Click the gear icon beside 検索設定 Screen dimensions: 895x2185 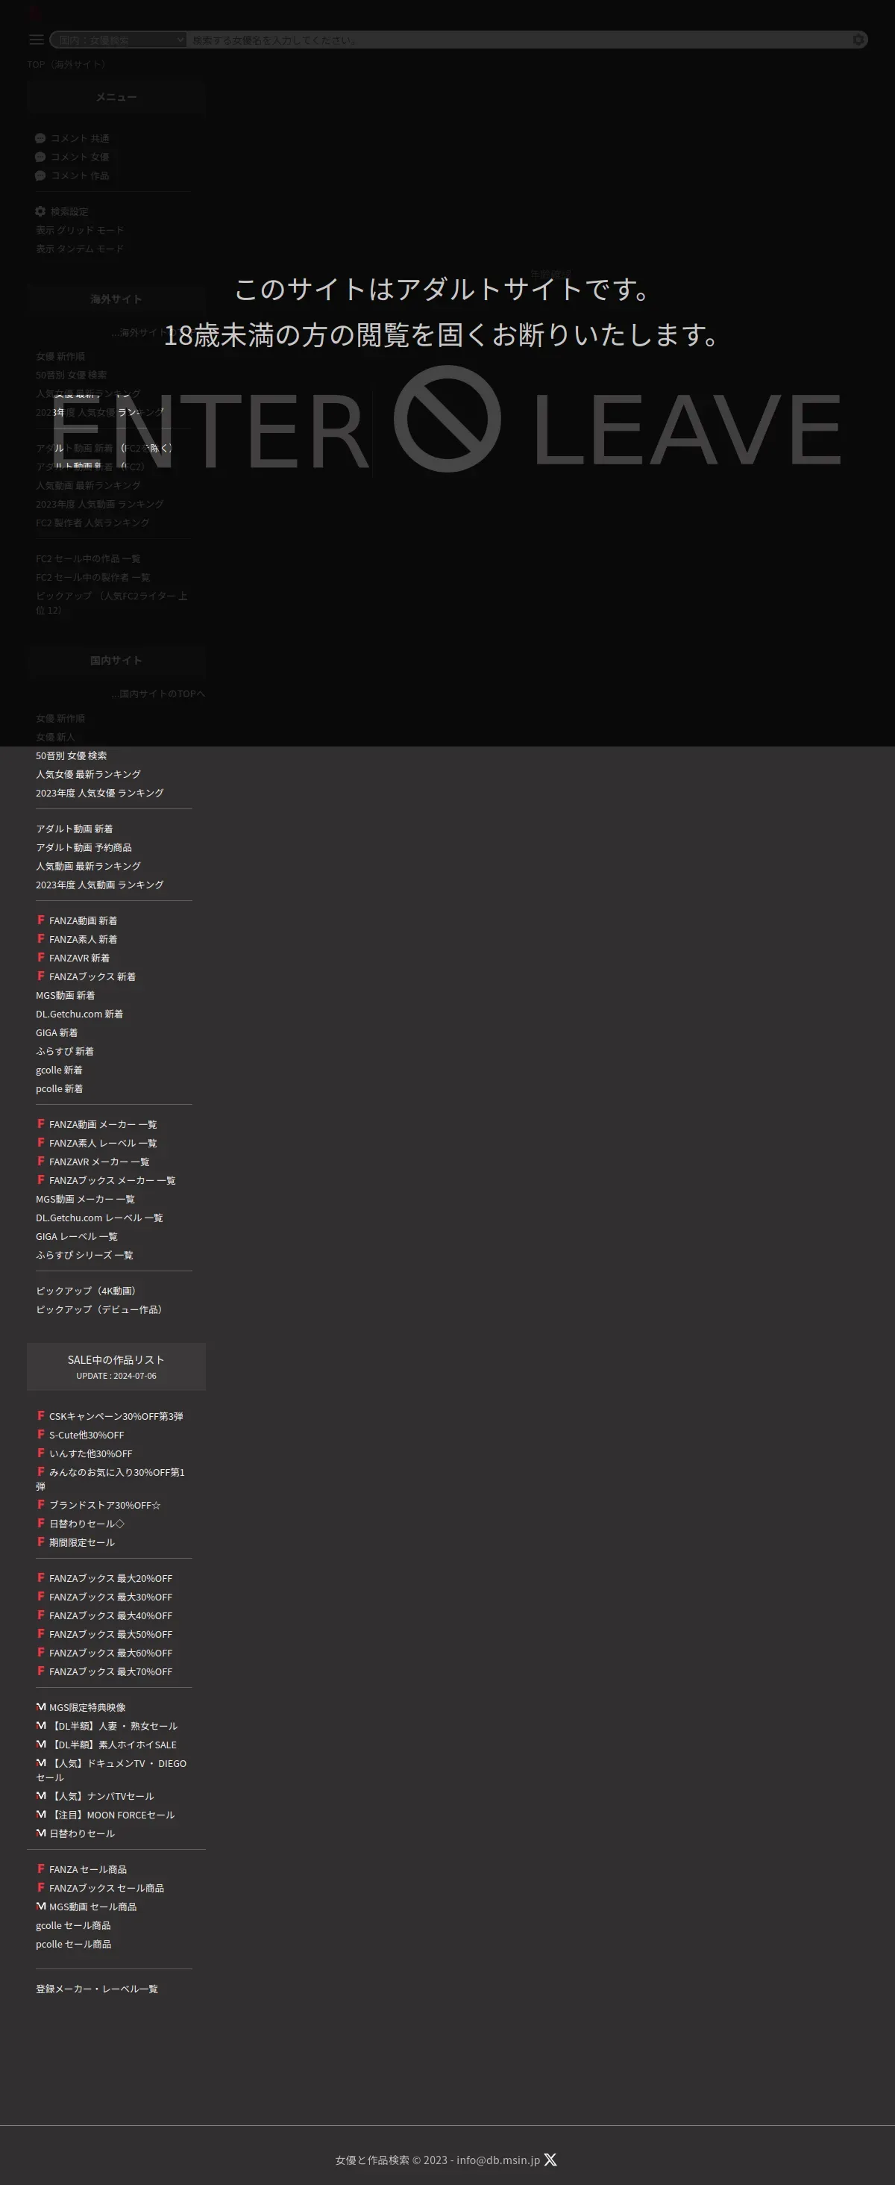pyautogui.click(x=40, y=211)
